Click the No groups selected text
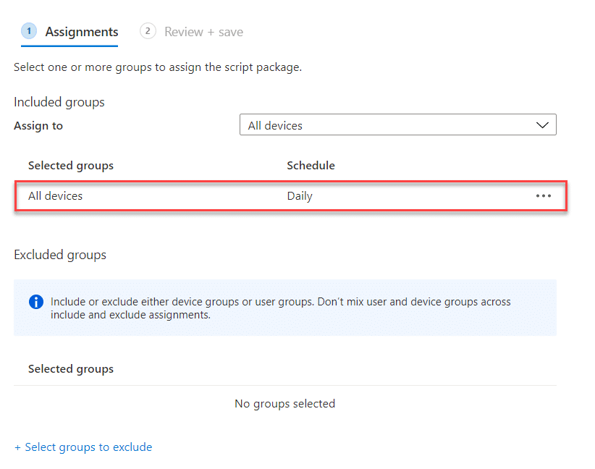The height and width of the screenshot is (469, 595). click(284, 404)
